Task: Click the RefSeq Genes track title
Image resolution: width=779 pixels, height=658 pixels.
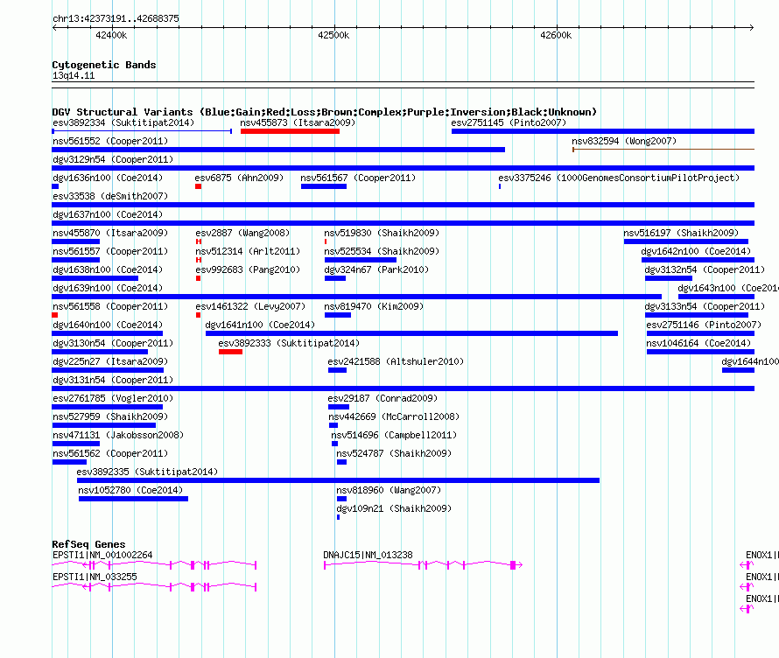Action: click(x=88, y=543)
